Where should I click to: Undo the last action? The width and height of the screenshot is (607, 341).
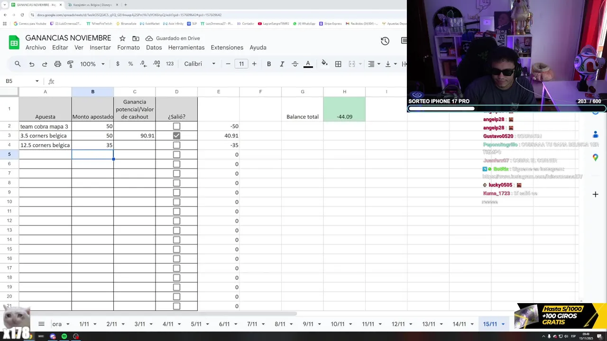[32, 64]
